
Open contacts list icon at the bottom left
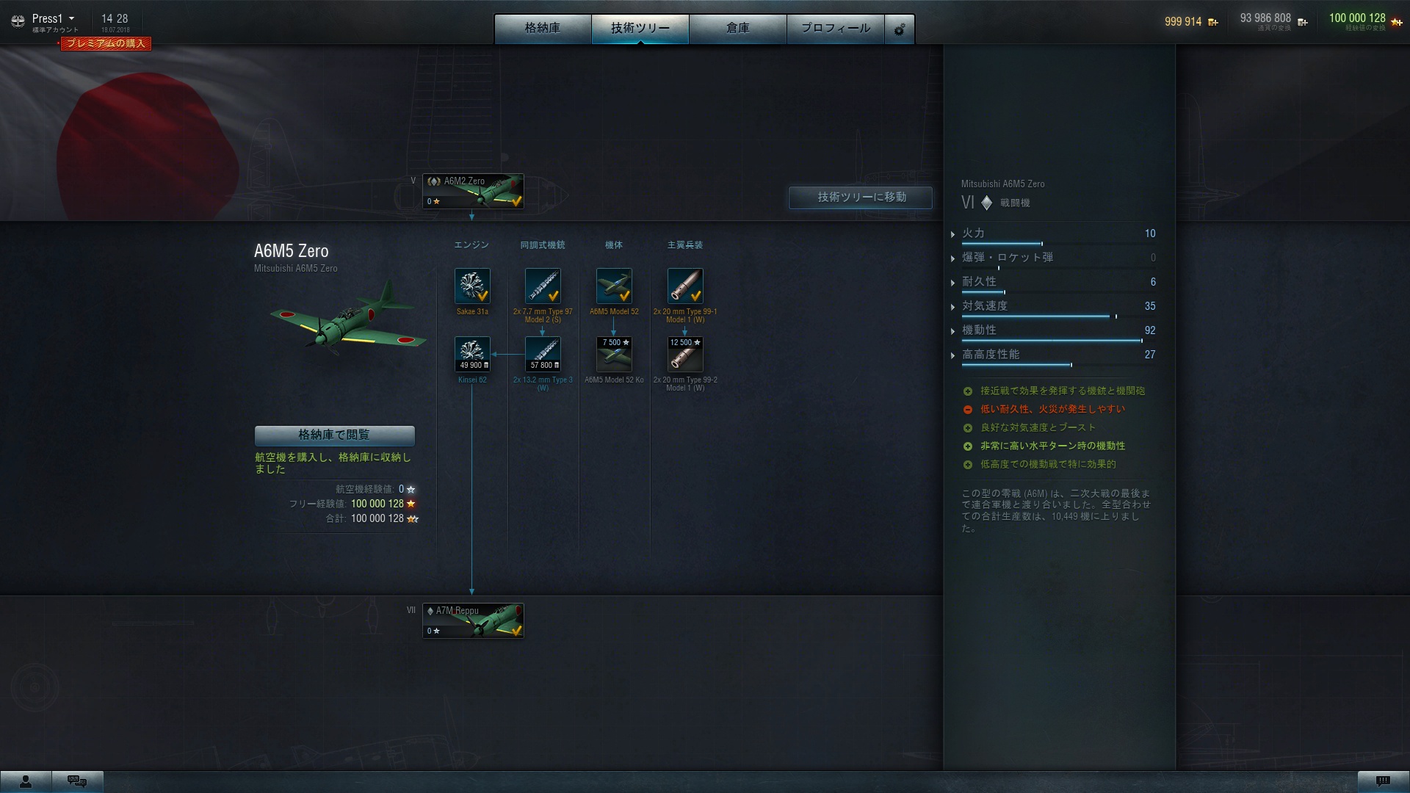[x=26, y=781]
